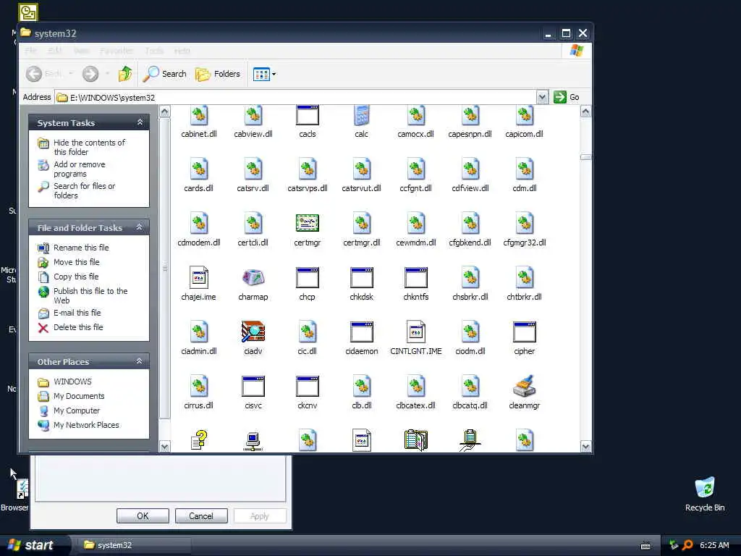Select the CINTLGNT.IME file icon
This screenshot has width=741, height=556.
416,332
